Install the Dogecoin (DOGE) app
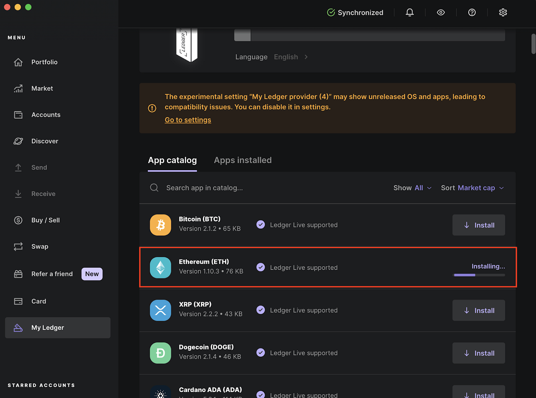Image resolution: width=536 pixels, height=398 pixels. tap(479, 353)
